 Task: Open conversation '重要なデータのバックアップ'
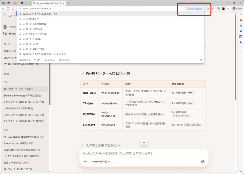[16, 163]
